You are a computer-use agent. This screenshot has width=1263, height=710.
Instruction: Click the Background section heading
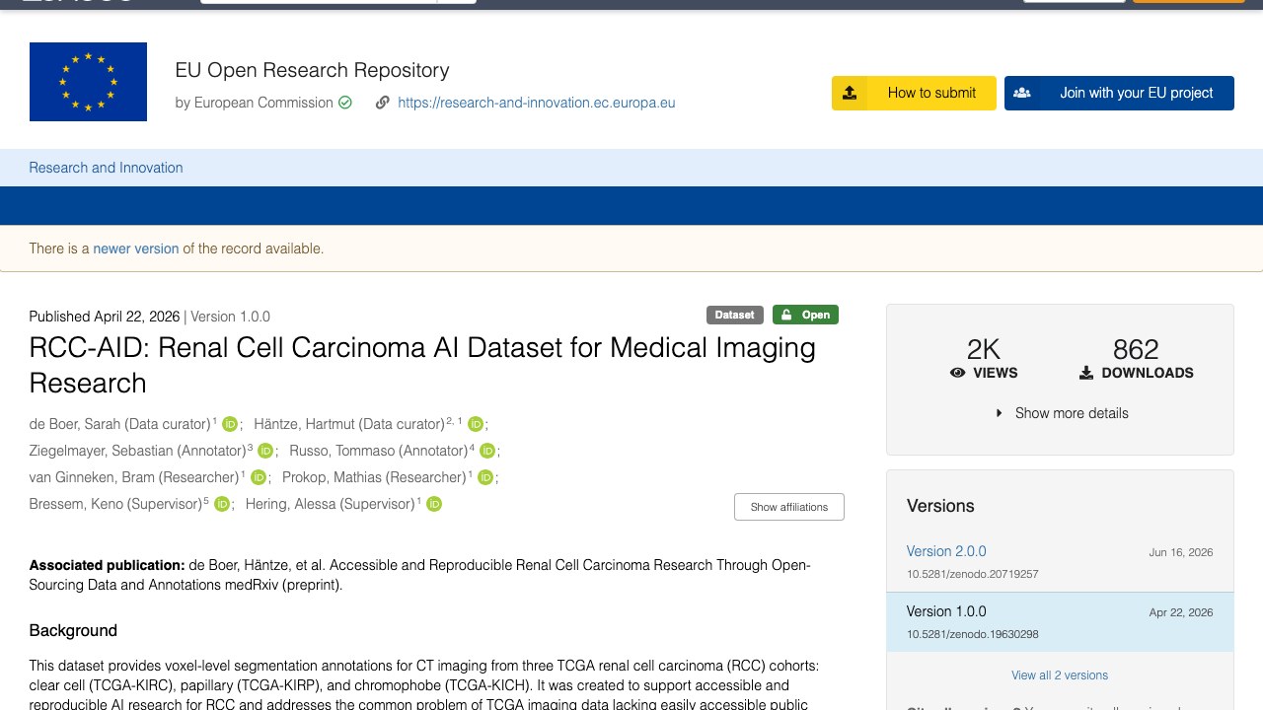[73, 631]
